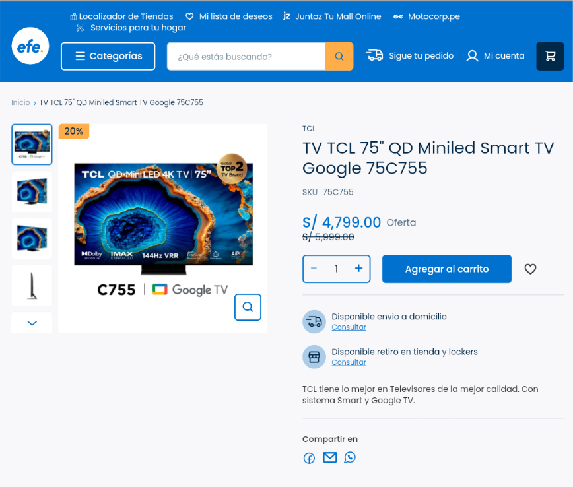This screenshot has height=487, width=573.
Task: Consultar home delivery availability
Action: click(349, 327)
